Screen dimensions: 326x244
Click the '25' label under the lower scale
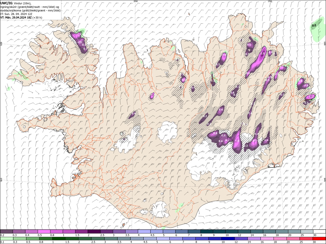tap(301, 242)
